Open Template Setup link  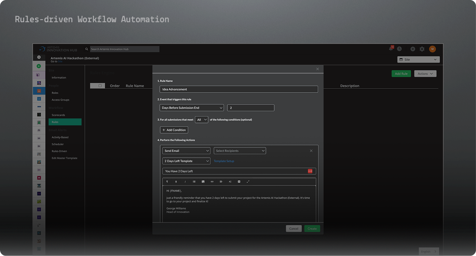224,161
